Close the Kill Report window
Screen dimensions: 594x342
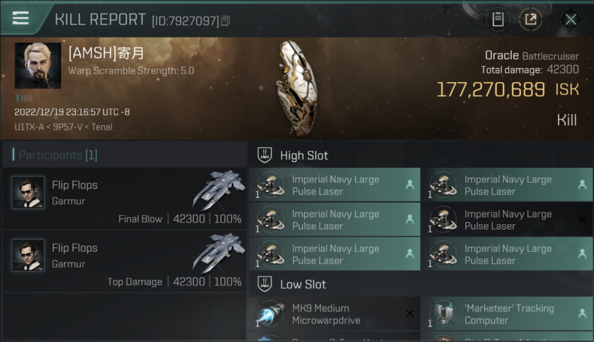(571, 20)
